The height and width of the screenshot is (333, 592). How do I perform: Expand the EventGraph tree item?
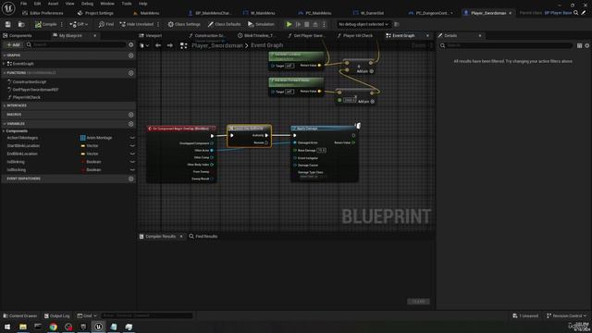(x=4, y=64)
